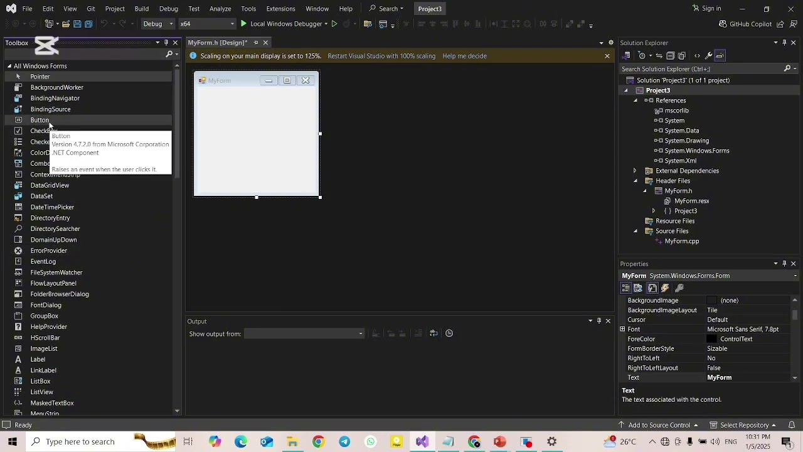Click Property Pages wrench in Properties panel
Screen dimensions: 803x452
(x=679, y=288)
